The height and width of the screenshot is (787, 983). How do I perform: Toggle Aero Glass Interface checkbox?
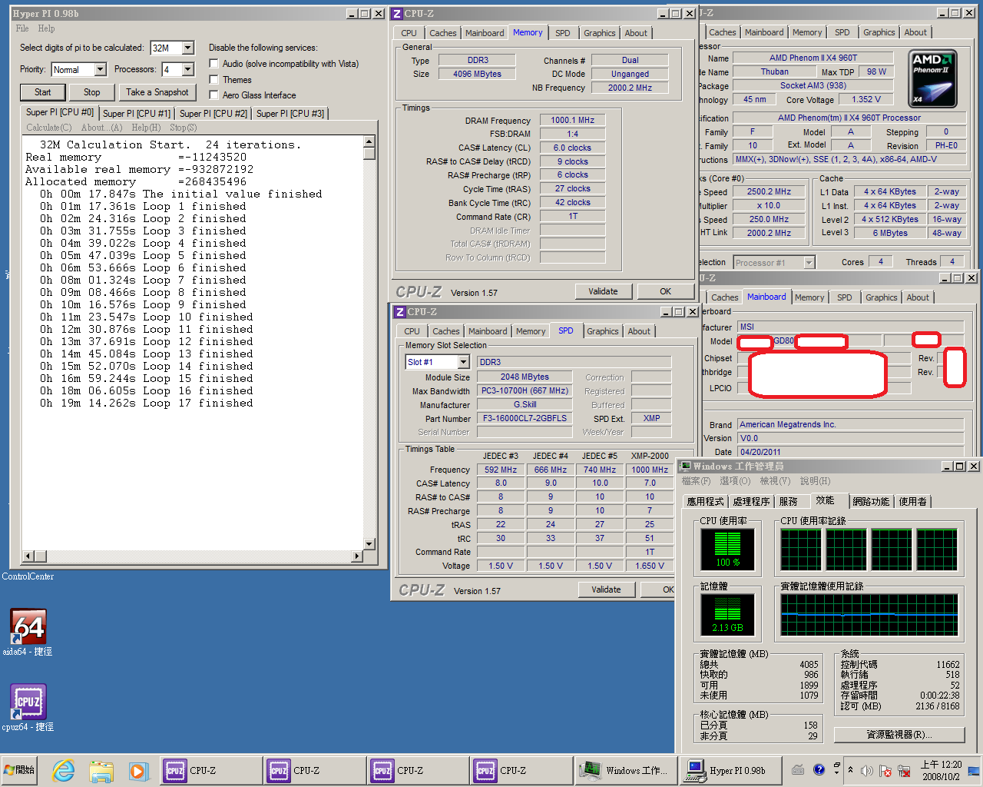coord(213,95)
